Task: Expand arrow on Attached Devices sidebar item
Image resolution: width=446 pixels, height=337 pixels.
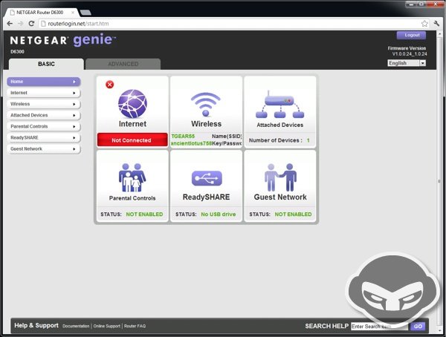Action: point(74,115)
